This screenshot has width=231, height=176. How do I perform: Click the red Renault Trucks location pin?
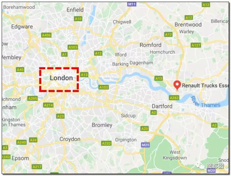pos(177,85)
